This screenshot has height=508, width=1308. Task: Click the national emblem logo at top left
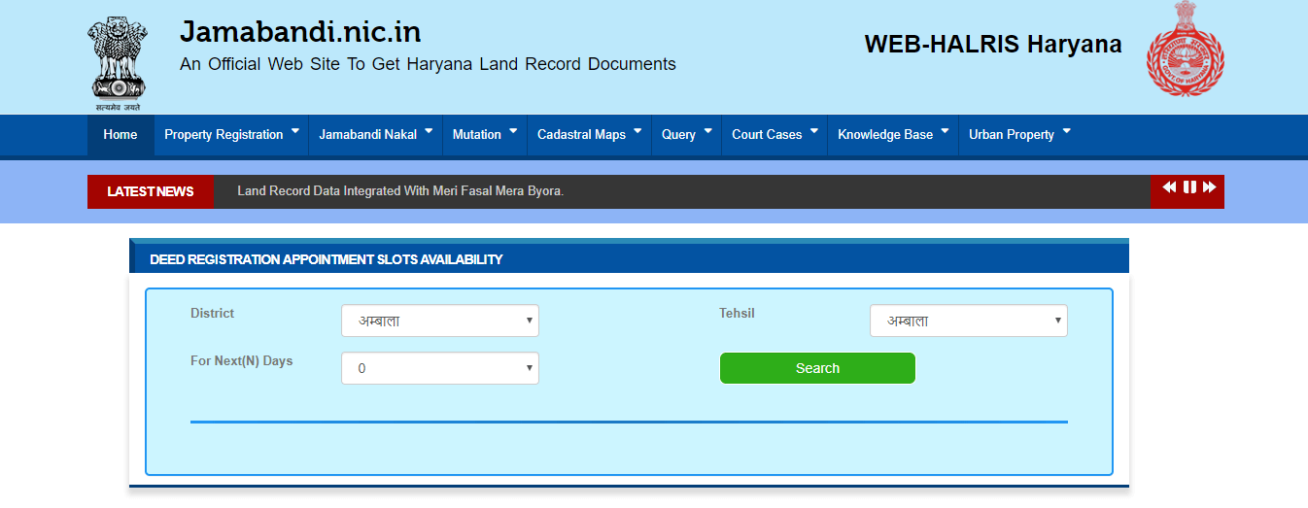click(x=118, y=57)
